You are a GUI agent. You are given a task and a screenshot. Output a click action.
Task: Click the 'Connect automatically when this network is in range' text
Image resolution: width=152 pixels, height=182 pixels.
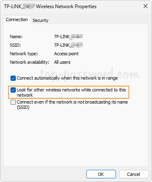click(67, 78)
